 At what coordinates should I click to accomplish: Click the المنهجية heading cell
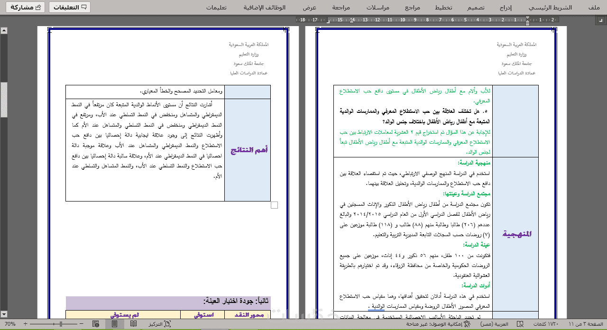click(x=515, y=234)
